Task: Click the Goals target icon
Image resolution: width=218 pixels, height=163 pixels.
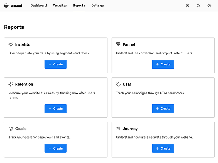Action: [x=11, y=129]
